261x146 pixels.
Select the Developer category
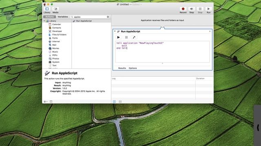57,31
